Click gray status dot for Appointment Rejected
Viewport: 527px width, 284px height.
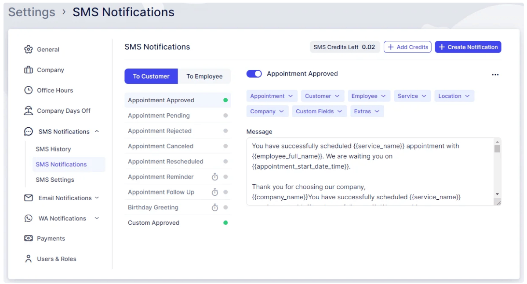(225, 130)
